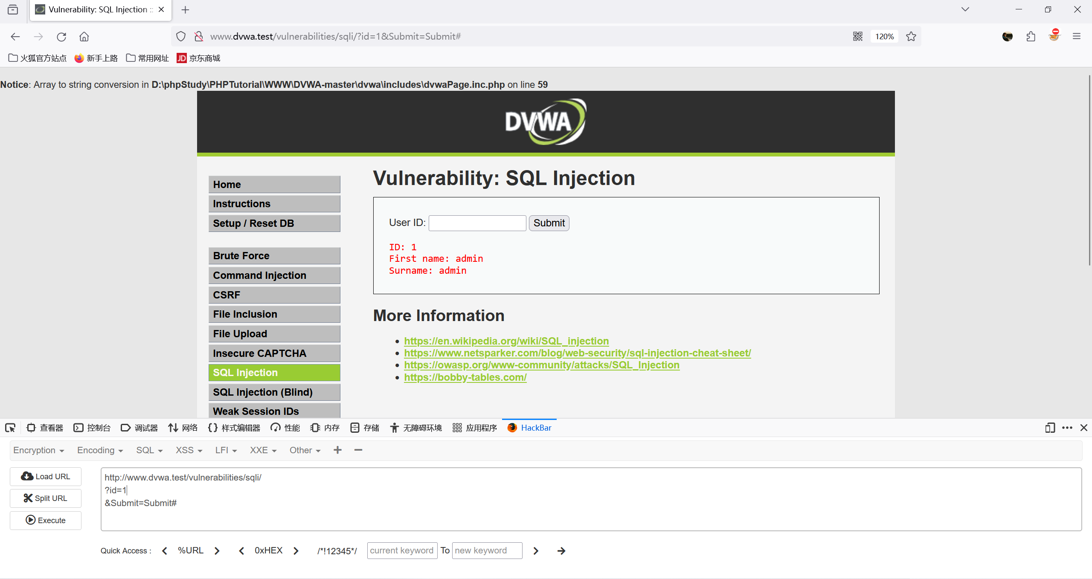
Task: Toggle responsive design mode icon
Action: click(1050, 428)
